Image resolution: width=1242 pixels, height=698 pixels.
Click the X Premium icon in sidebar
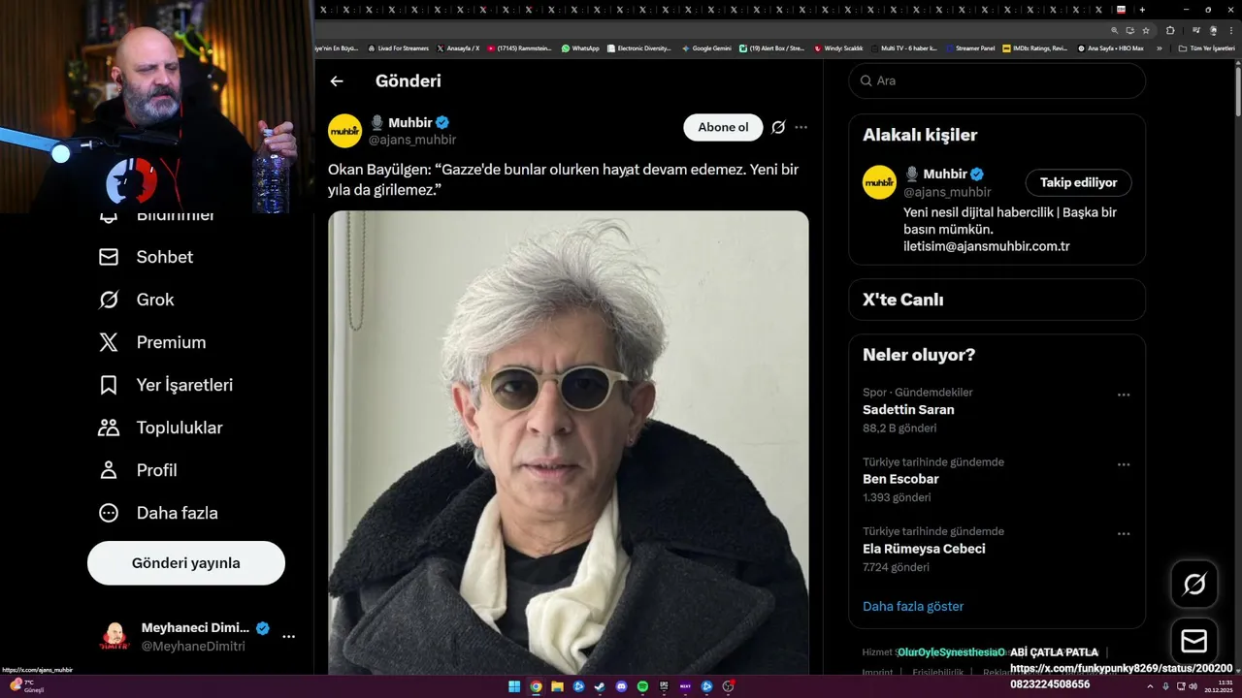point(109,342)
